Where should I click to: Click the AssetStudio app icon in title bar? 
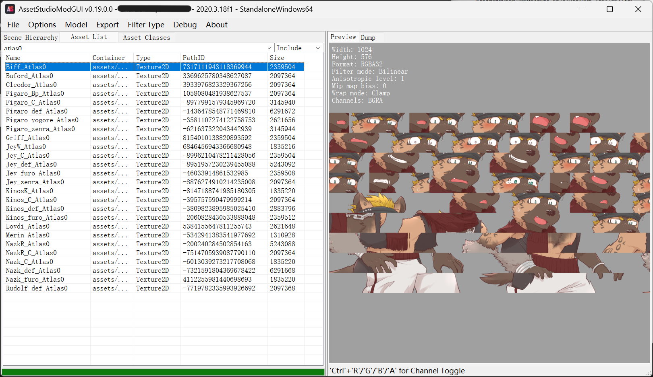[x=10, y=9]
